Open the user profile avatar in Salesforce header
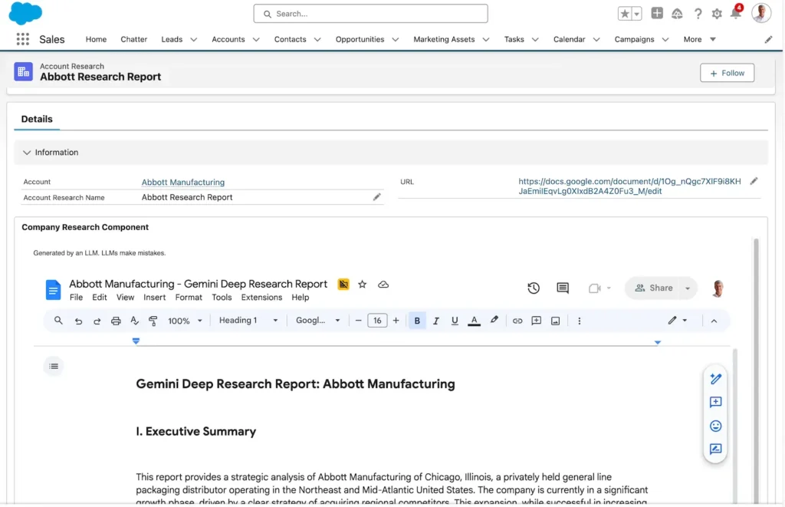785x507 pixels. [x=761, y=13]
